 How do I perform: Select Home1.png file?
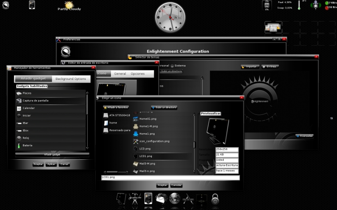162,134
